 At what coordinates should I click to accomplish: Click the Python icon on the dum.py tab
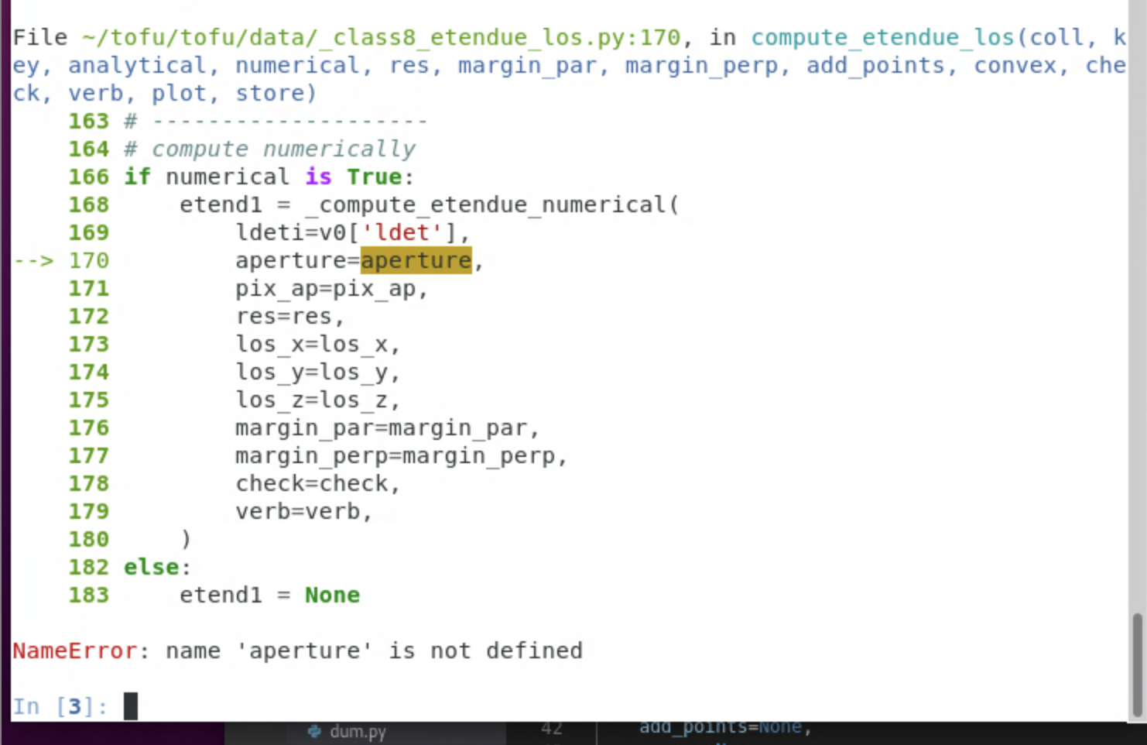[314, 731]
